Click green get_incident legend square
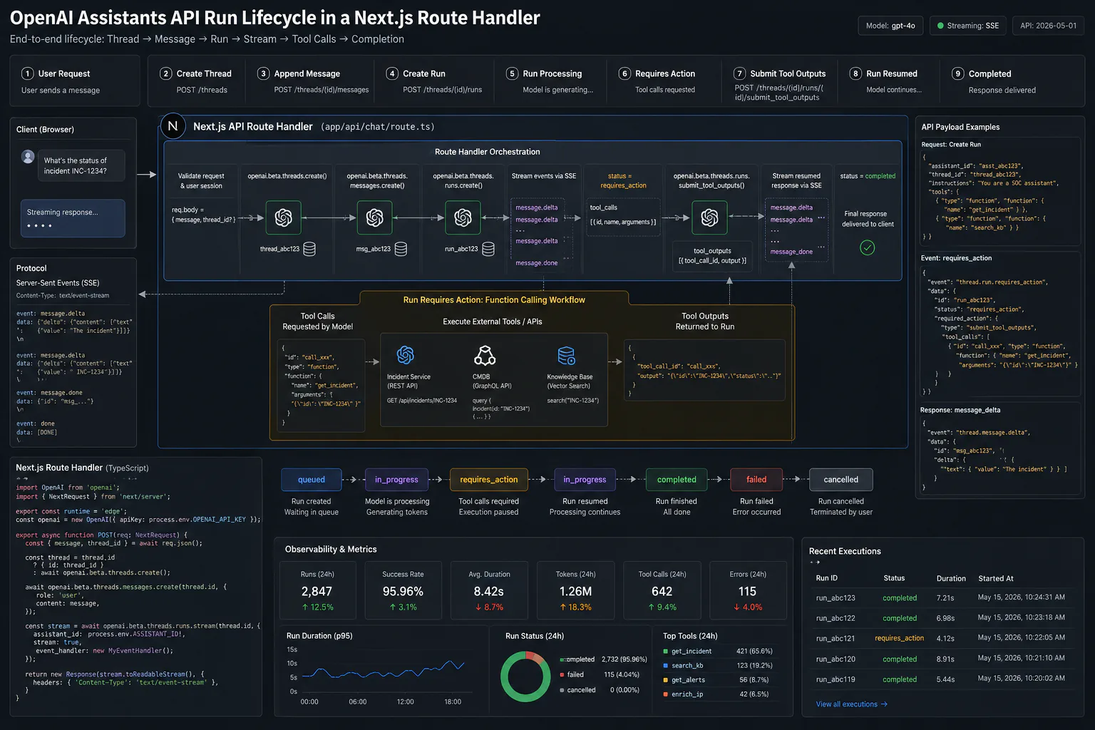 tap(665, 651)
